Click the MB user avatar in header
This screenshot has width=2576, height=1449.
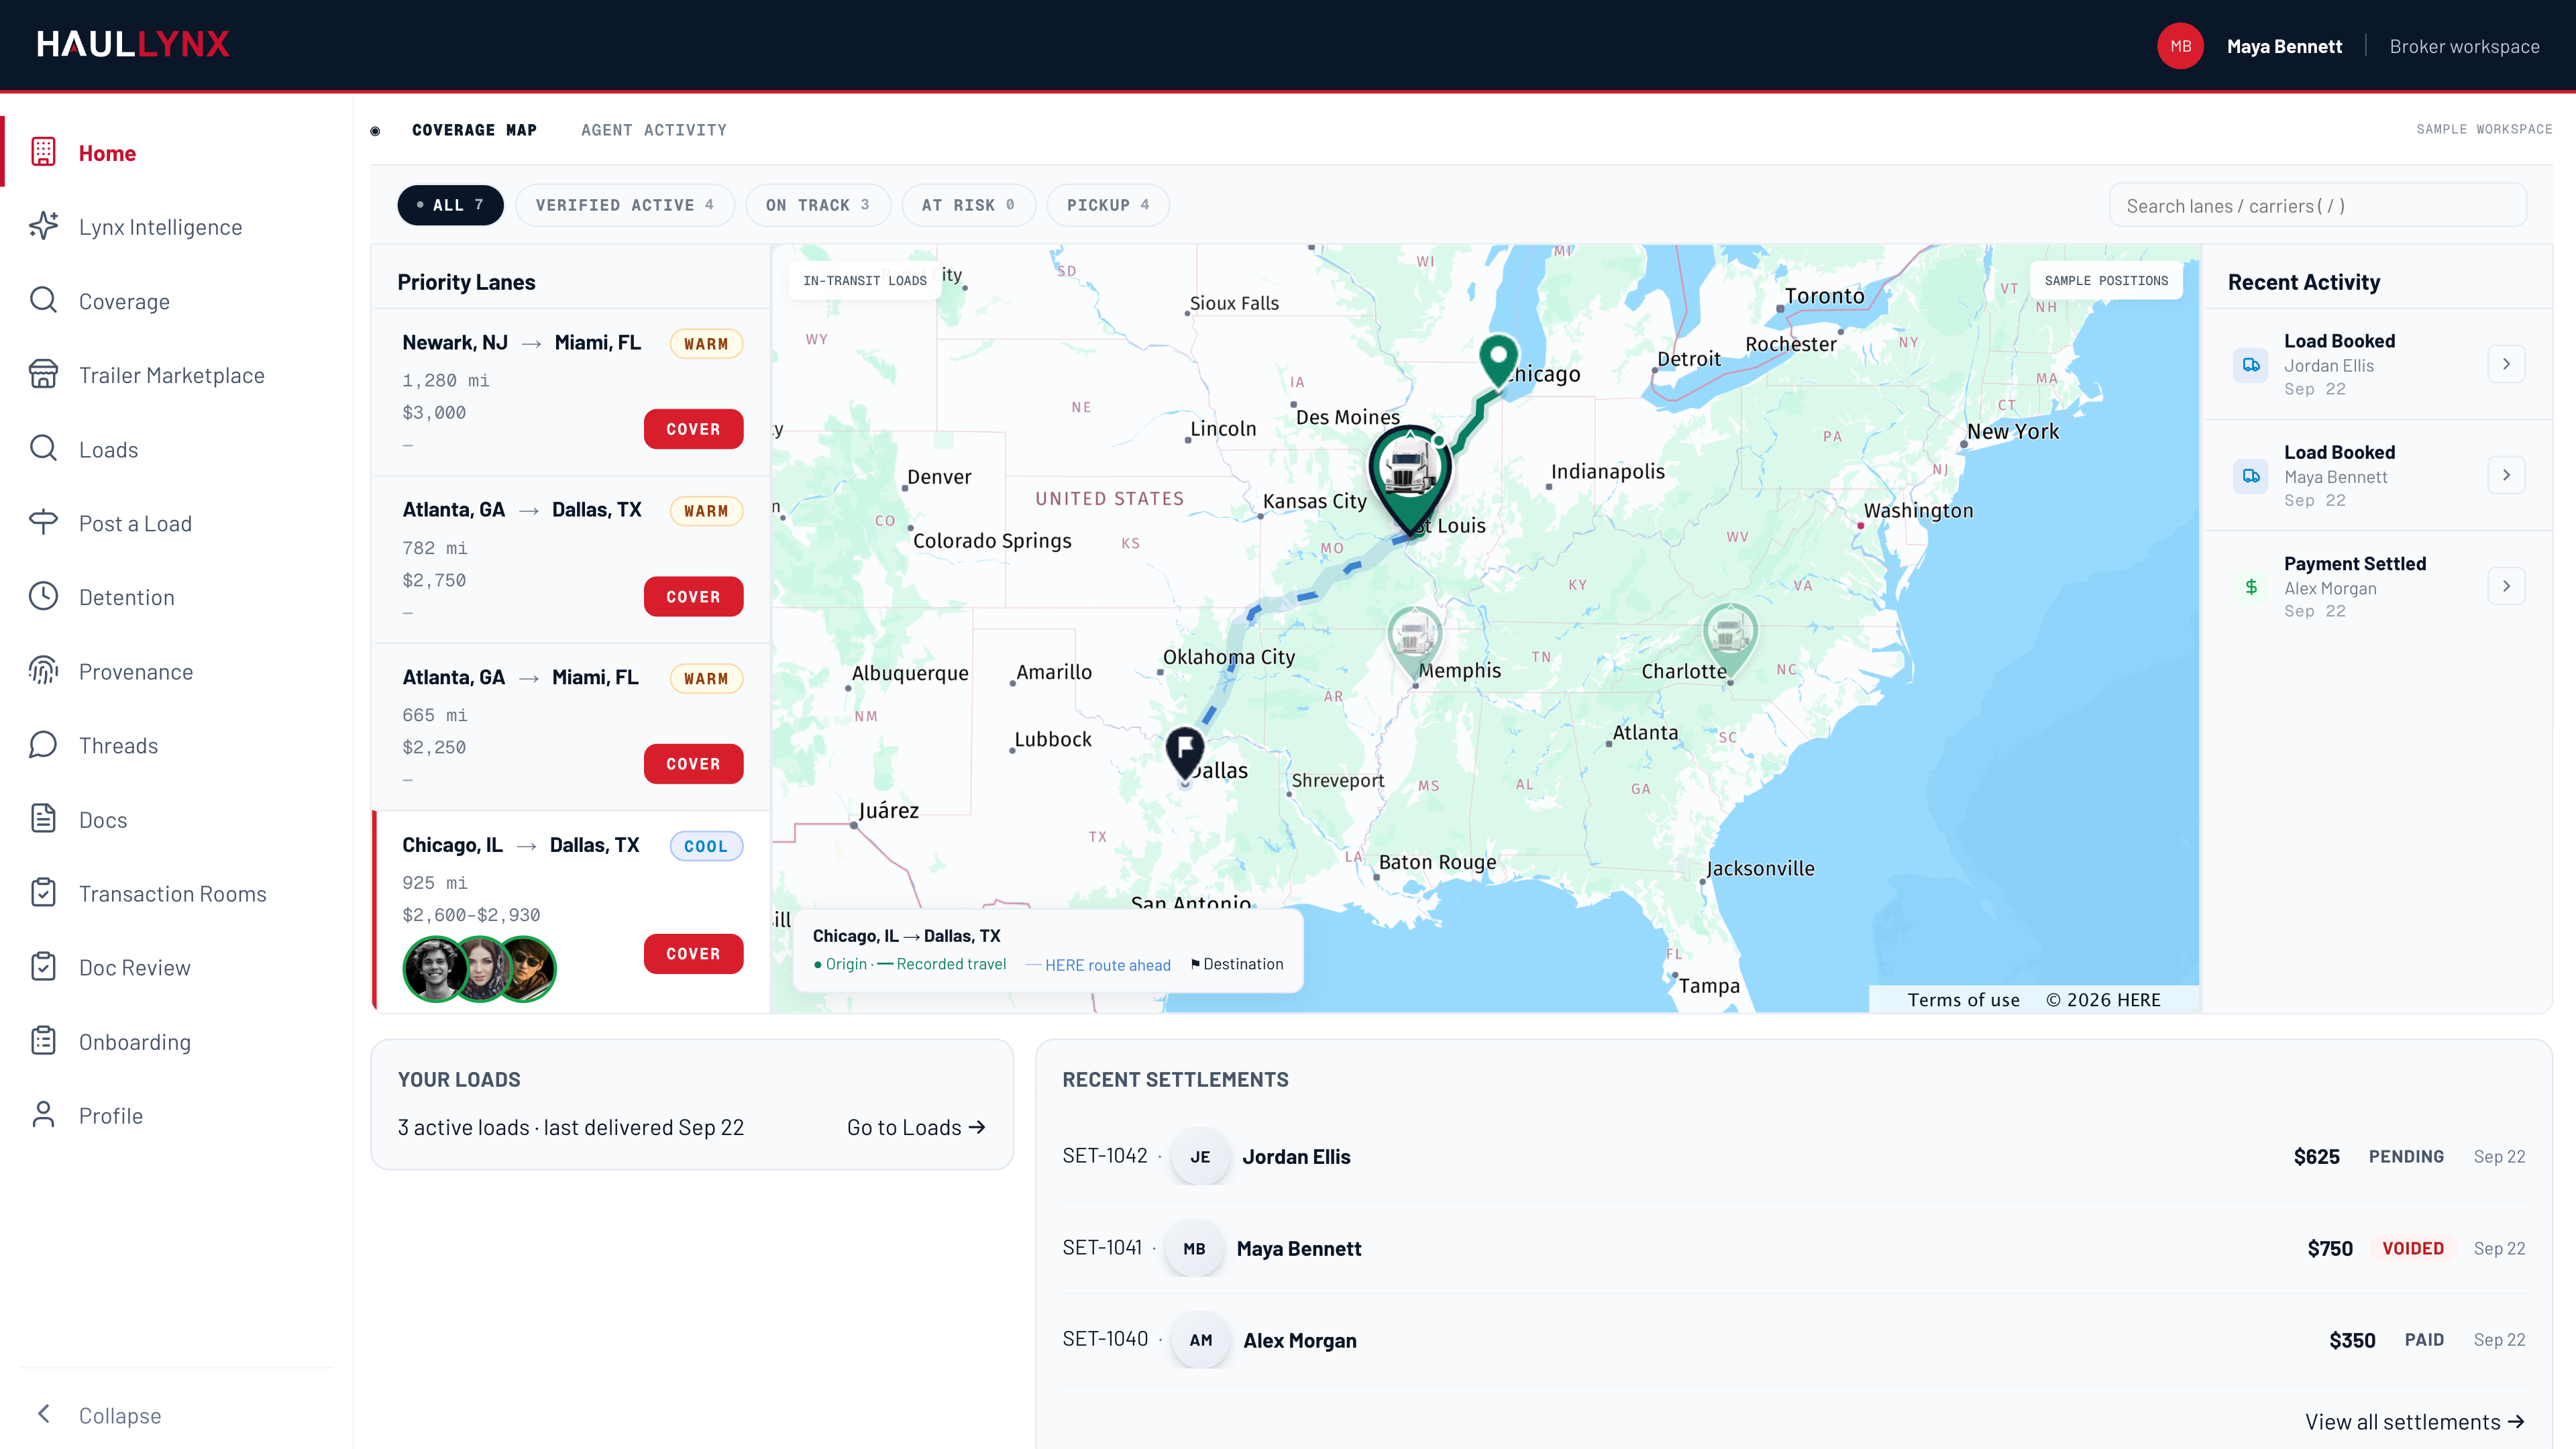pyautogui.click(x=2180, y=46)
